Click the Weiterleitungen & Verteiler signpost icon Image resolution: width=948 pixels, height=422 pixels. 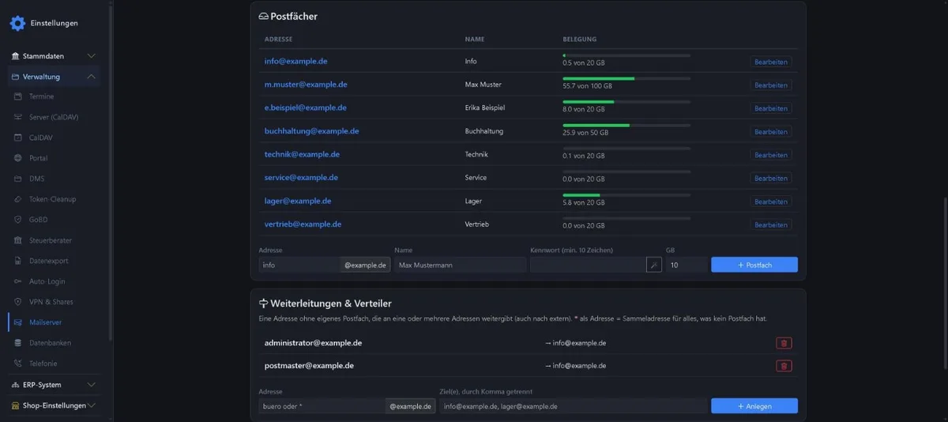pyautogui.click(x=263, y=303)
